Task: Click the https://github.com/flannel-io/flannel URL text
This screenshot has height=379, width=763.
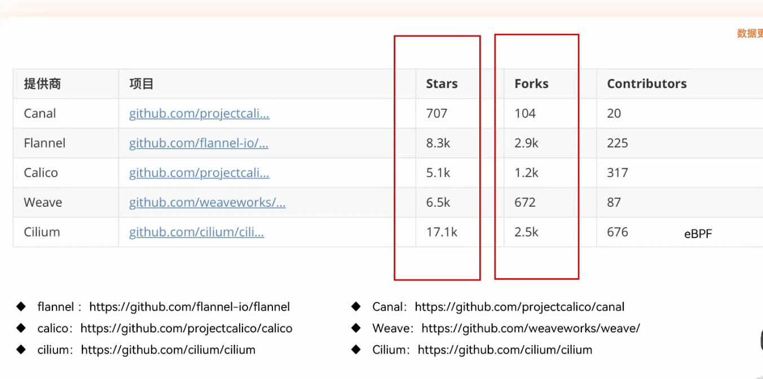Action: pos(189,307)
